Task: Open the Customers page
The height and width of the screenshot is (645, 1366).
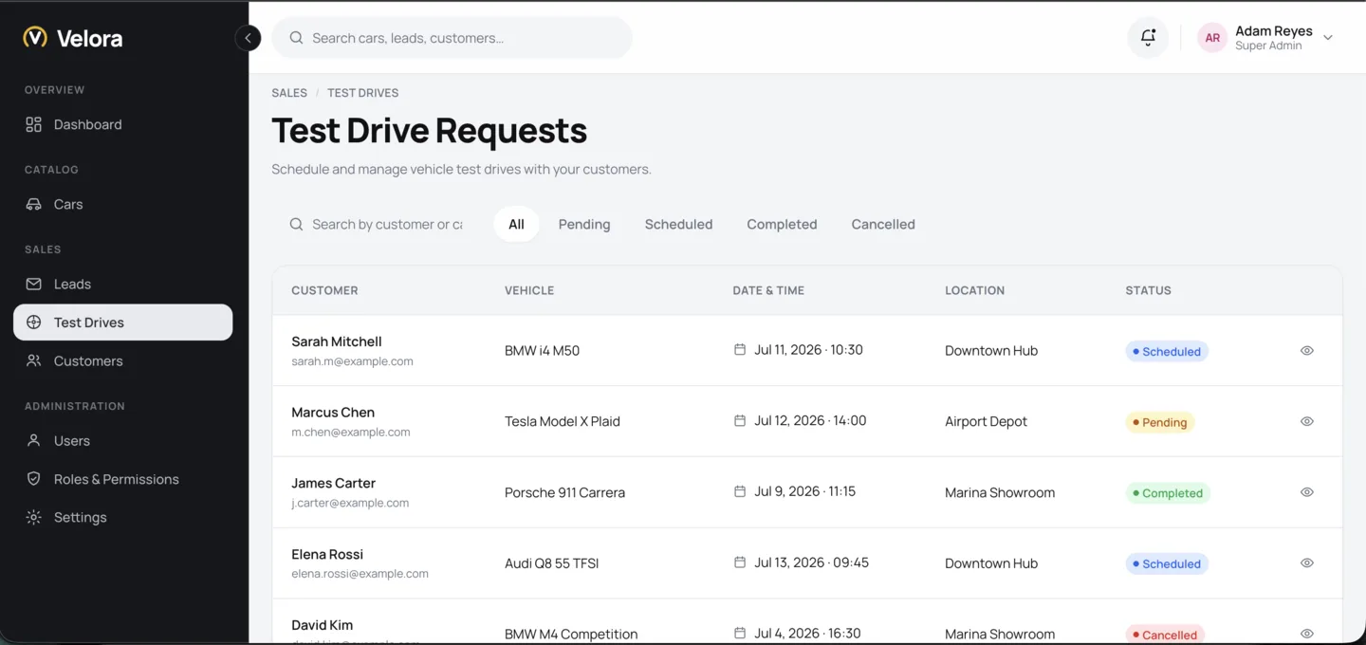Action: pyautogui.click(x=123, y=360)
